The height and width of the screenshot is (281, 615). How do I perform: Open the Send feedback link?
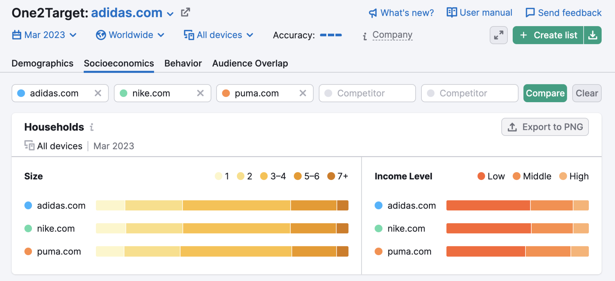[x=570, y=13]
